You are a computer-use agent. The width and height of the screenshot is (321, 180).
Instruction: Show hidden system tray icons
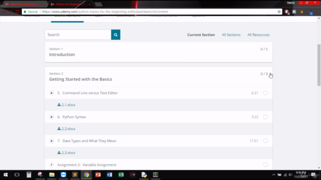coord(273,174)
